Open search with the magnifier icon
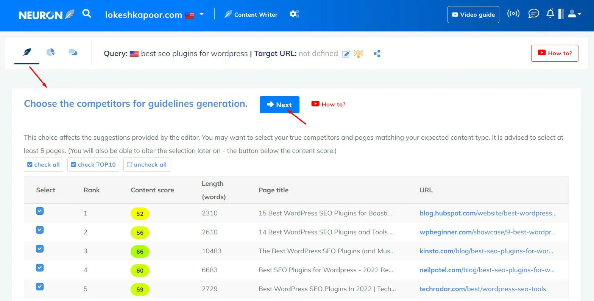This screenshot has width=594, height=301. [87, 14]
